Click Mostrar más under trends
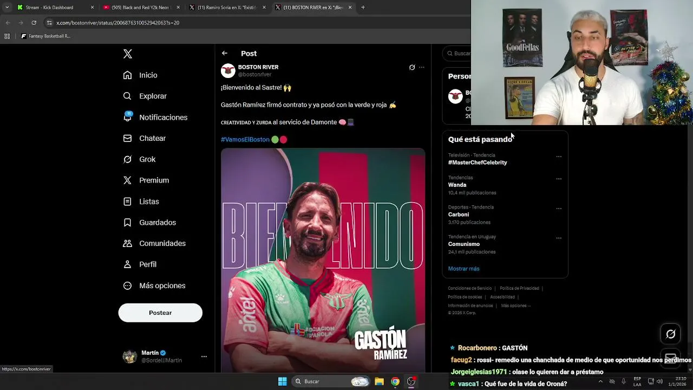 coord(463,269)
